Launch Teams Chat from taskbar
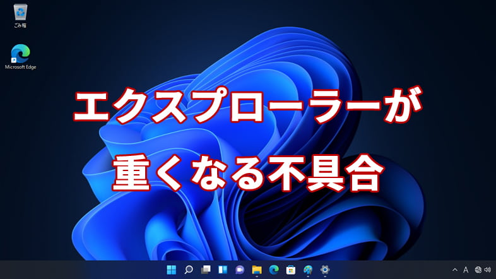This screenshot has height=279, width=496. click(x=240, y=270)
